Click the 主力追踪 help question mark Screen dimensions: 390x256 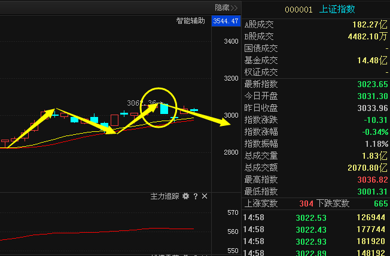tap(195, 196)
